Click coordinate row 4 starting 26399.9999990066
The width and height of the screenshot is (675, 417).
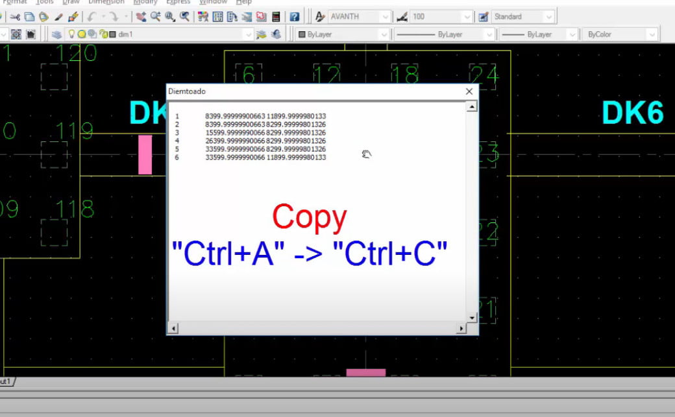(251, 141)
